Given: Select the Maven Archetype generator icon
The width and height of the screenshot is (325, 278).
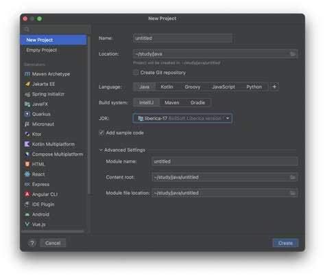Looking at the screenshot, I should coord(27,74).
